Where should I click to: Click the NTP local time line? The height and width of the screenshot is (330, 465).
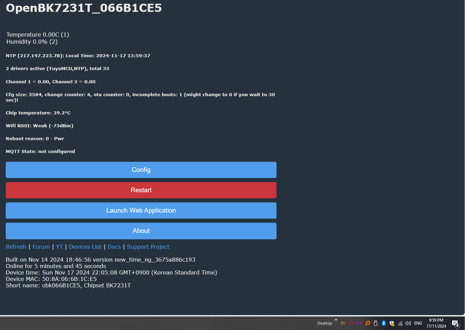(x=78, y=56)
